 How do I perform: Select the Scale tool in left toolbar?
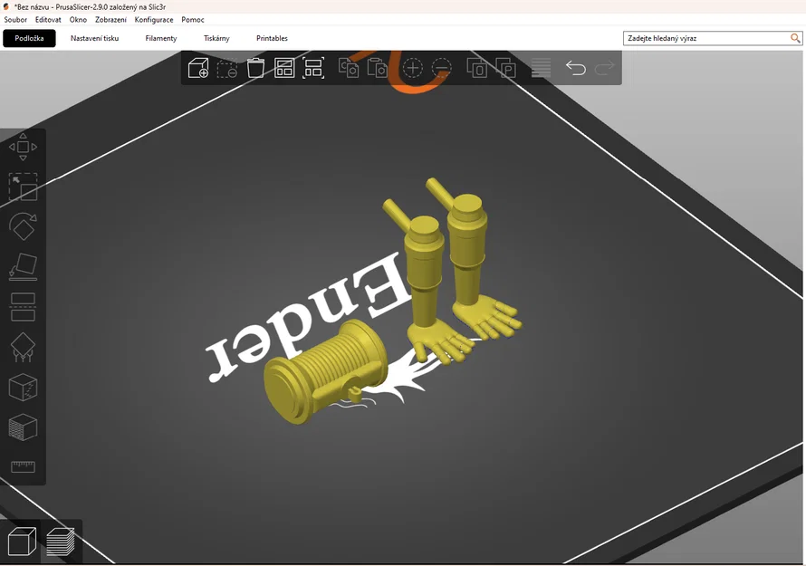[24, 187]
